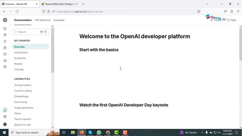Open the Task View taskbar icon
Viewport: 242px width, 136px height.
tap(64, 133)
